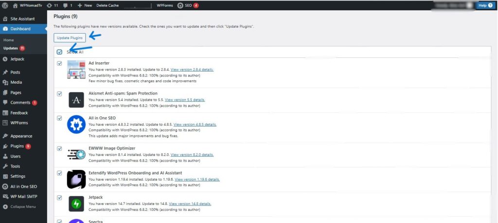The width and height of the screenshot is (498, 223).
Task: Click the Appearance brush icon in the sidebar
Action: point(5,136)
